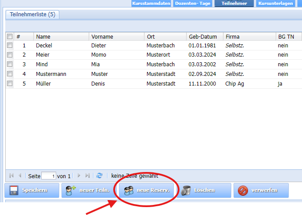Click the red verwerfen cancel icon
This screenshot has height=215, width=302.
[243, 190]
